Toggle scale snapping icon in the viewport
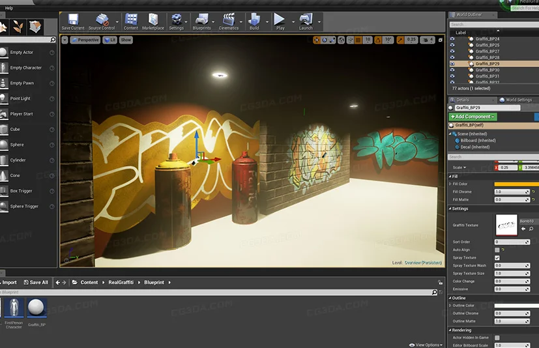Screen dimensions: 539x348 400,40
